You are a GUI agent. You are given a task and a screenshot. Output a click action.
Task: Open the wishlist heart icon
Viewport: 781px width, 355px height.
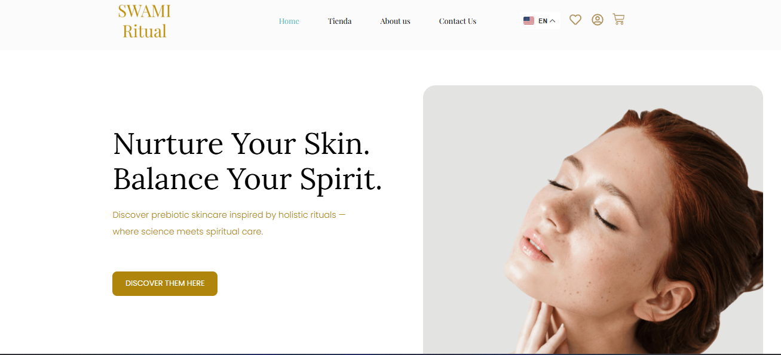[x=575, y=20]
